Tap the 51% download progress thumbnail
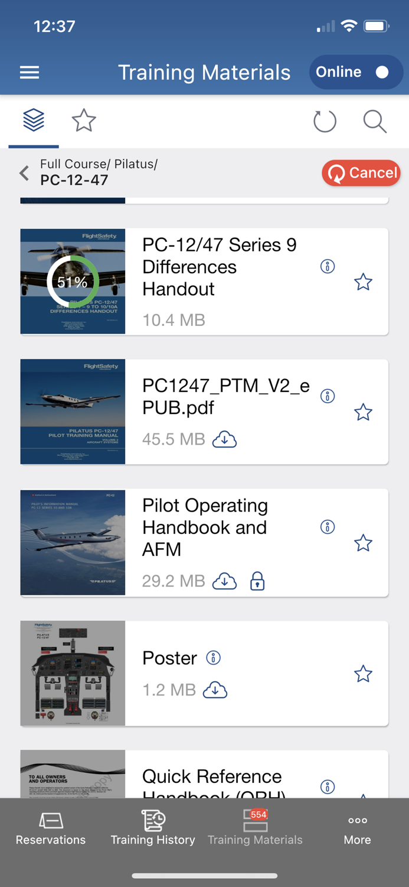This screenshot has height=887, width=409. tap(73, 281)
